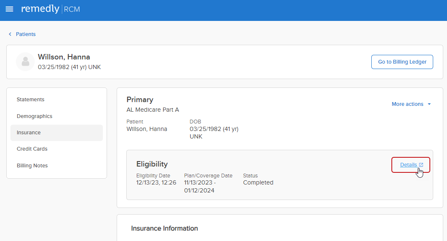This screenshot has width=447, height=241.
Task: Click the Willson, Hanna header name
Action: (64, 57)
